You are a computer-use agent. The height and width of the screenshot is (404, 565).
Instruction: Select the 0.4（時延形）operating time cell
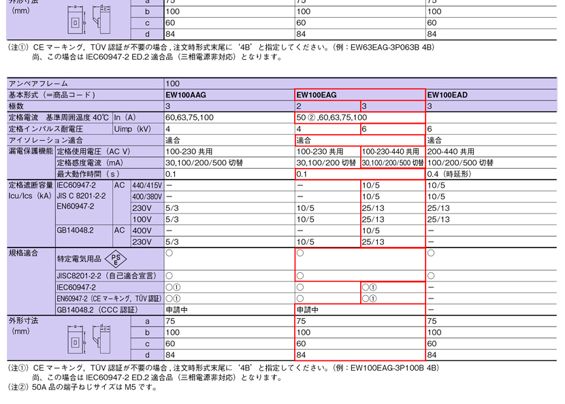point(449,174)
